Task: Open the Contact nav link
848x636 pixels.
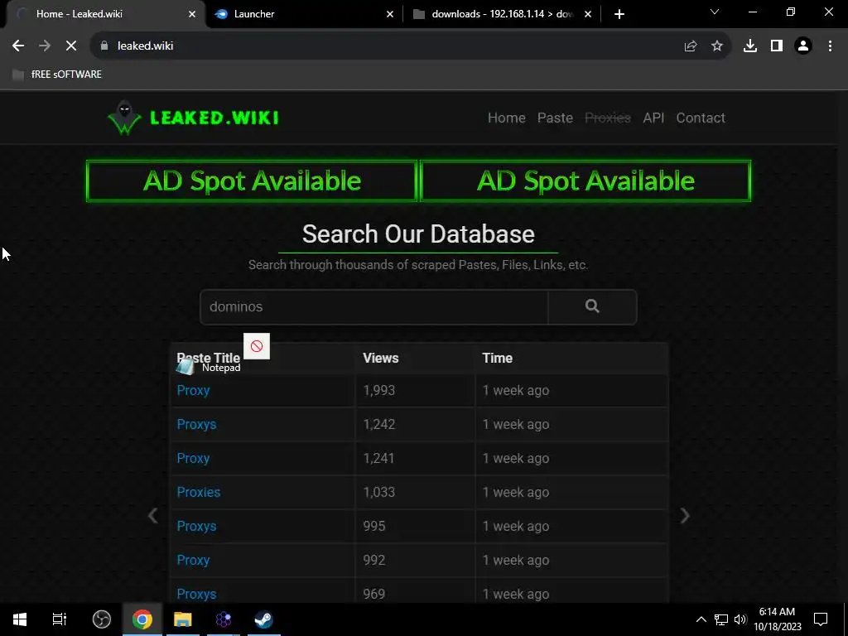Action: 701,118
